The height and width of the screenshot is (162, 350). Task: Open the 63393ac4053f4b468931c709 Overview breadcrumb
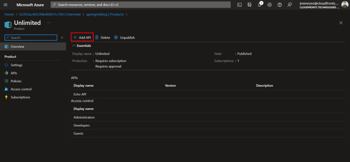click(50, 14)
